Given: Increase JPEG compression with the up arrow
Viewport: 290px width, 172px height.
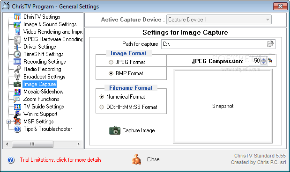Looking at the screenshot, I should point(264,59).
